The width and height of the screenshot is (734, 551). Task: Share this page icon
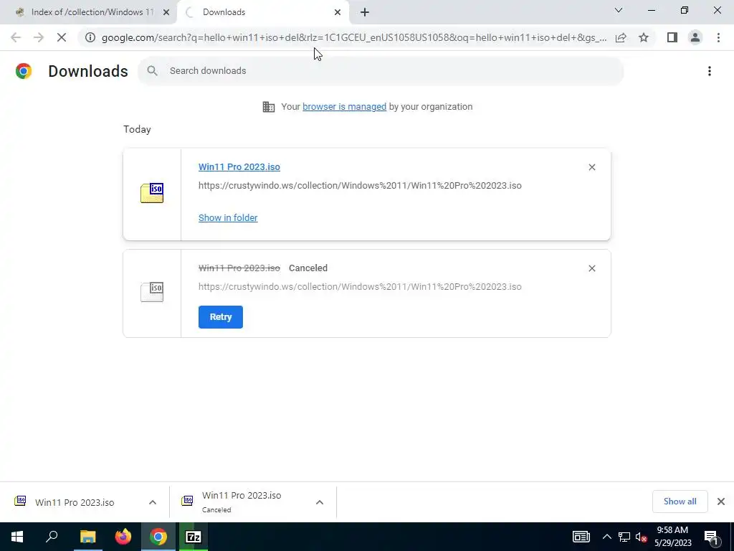pyautogui.click(x=621, y=37)
